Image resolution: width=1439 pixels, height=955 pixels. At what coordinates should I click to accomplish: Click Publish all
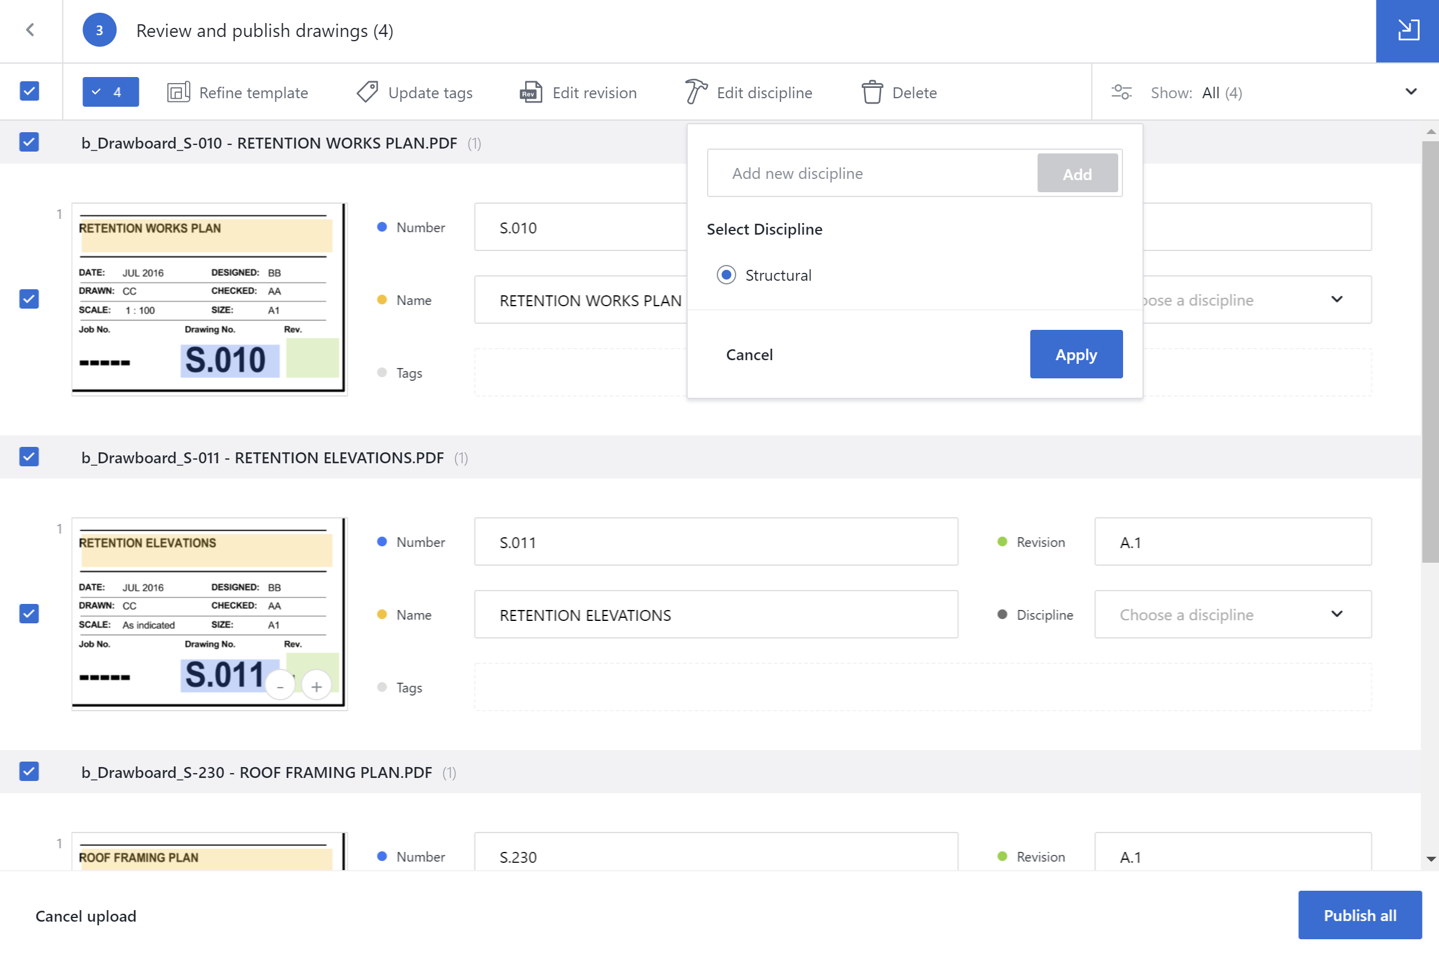coord(1359,915)
